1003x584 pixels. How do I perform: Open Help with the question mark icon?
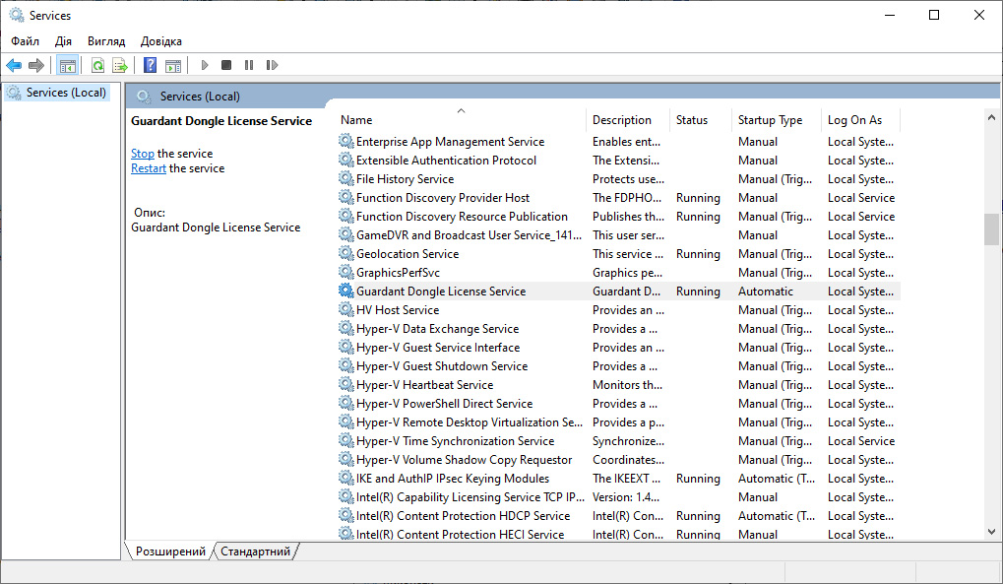click(151, 65)
